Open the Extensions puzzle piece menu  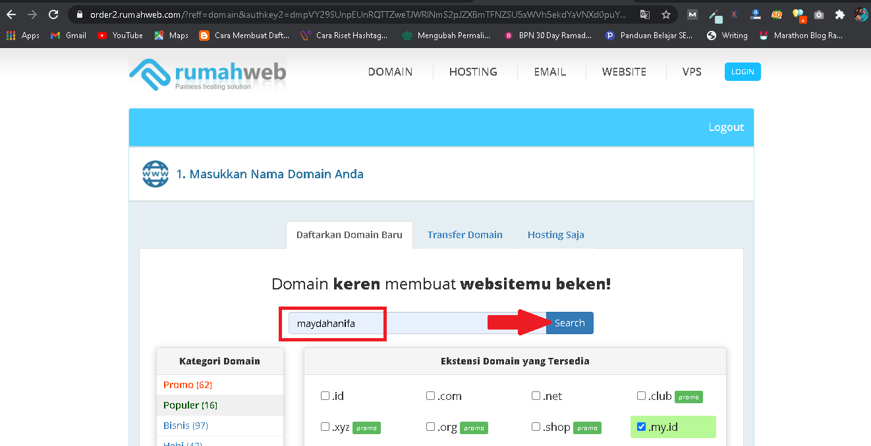pos(839,14)
